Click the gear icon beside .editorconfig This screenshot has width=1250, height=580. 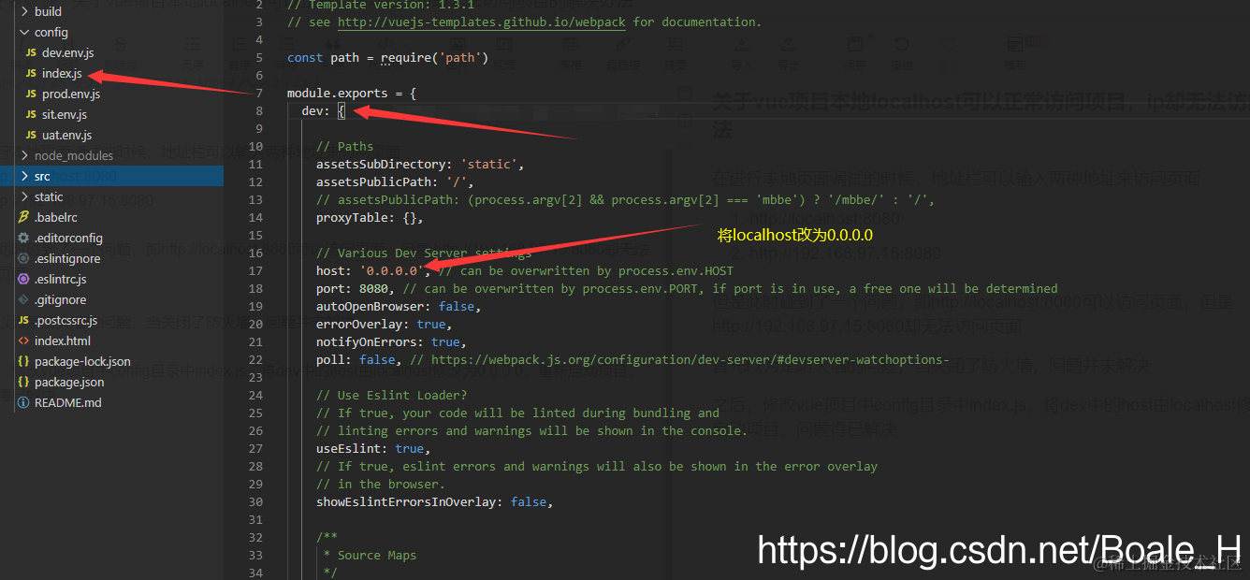(24, 239)
